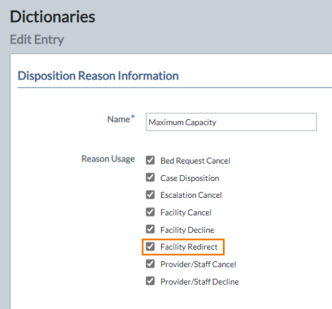332x309 pixels.
Task: Disable the Escalation Cancel checkbox
Action: (x=150, y=195)
